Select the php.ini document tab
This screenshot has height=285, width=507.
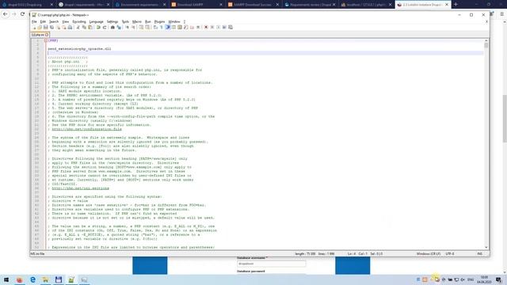click(x=40, y=35)
